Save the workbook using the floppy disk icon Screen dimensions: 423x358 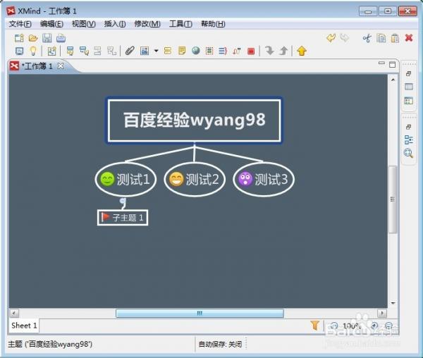click(47, 38)
